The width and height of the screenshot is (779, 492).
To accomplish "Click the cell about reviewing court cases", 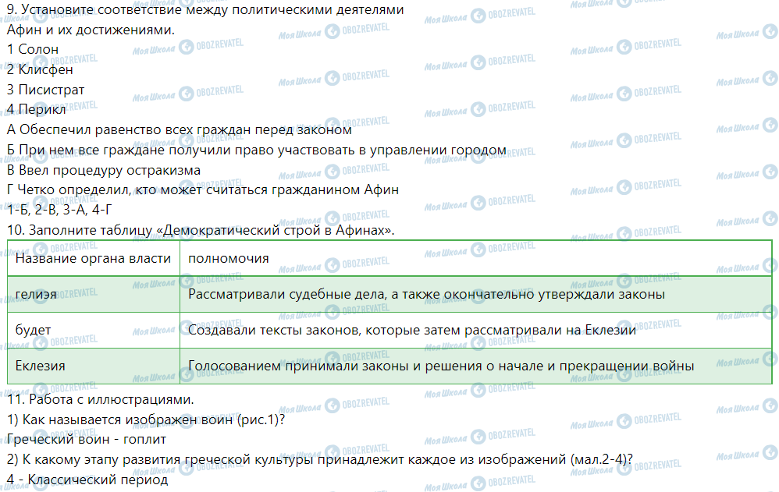I will pyautogui.click(x=426, y=295).
